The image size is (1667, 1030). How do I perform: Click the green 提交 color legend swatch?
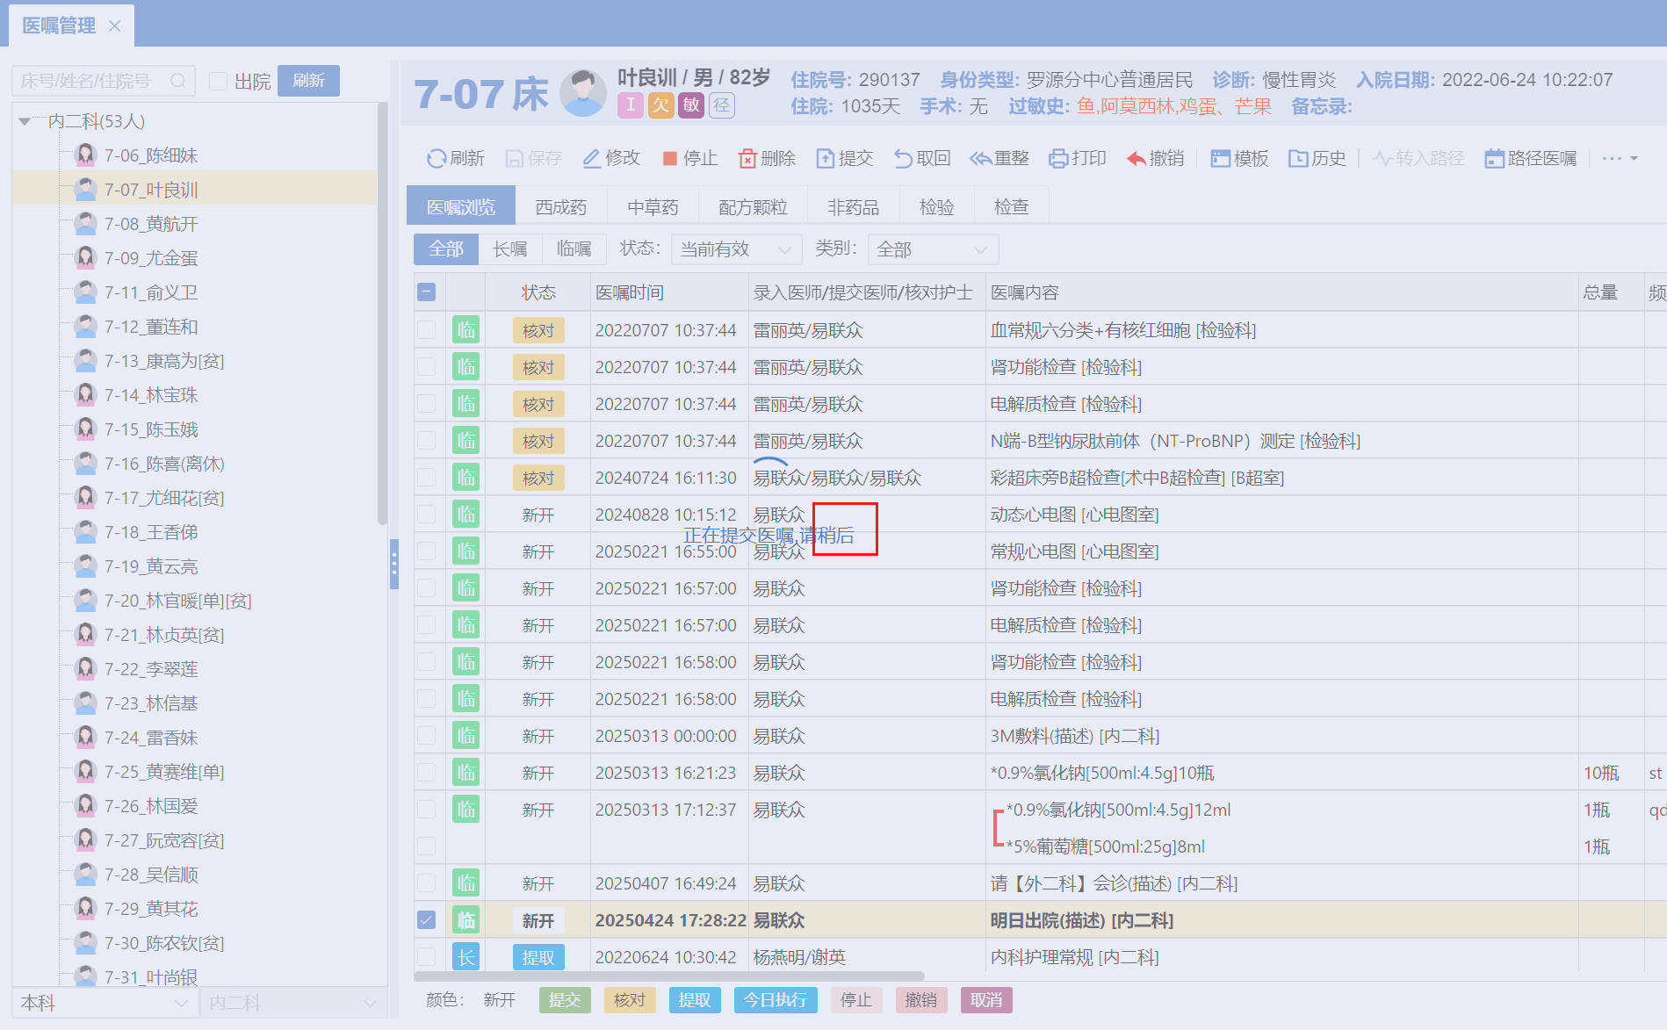pos(565,1000)
